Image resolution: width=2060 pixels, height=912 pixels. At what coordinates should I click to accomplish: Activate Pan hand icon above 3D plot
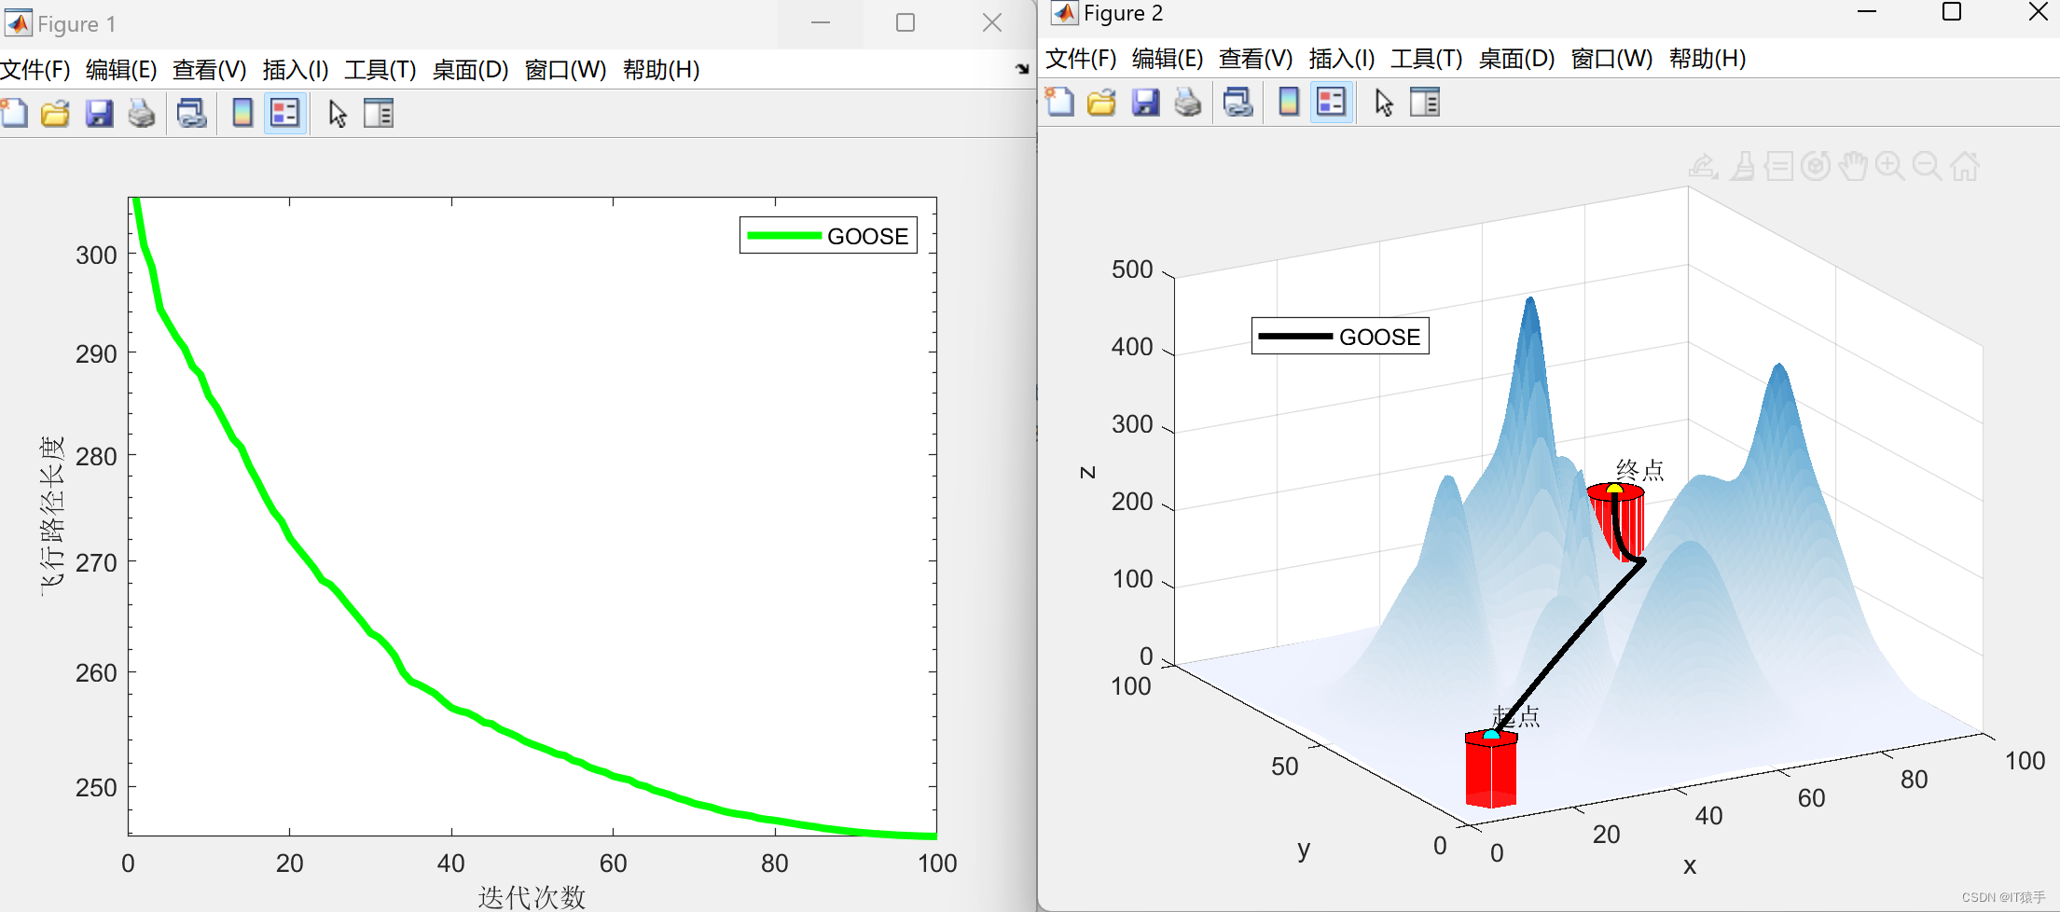[1853, 166]
